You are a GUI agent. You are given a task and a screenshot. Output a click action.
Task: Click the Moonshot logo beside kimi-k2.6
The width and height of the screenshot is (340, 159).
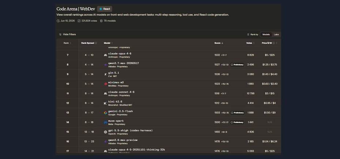105,103
